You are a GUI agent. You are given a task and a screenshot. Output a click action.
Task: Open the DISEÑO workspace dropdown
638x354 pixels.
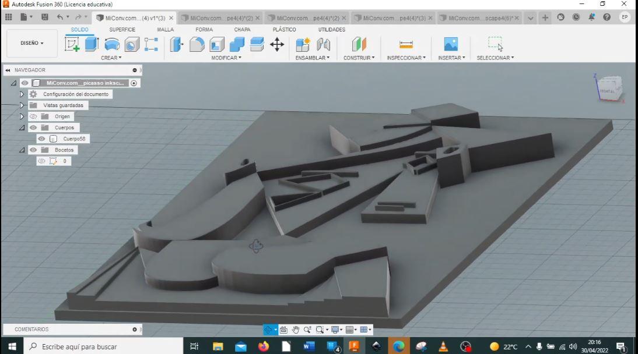(x=31, y=43)
